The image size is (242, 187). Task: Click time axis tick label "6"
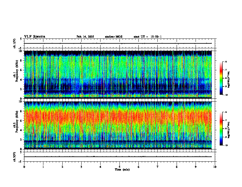[139, 167]
